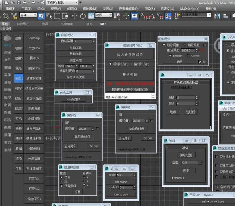The image size is (235, 206).
Task: Enable the Smooth checkbox
Action: (x=170, y=56)
